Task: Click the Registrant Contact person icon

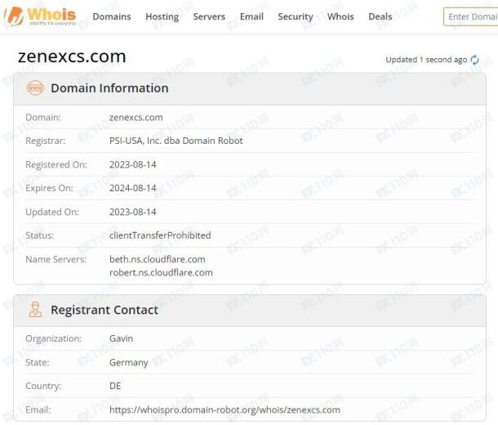Action: 35,310
